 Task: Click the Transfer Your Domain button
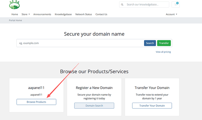tap(152, 106)
